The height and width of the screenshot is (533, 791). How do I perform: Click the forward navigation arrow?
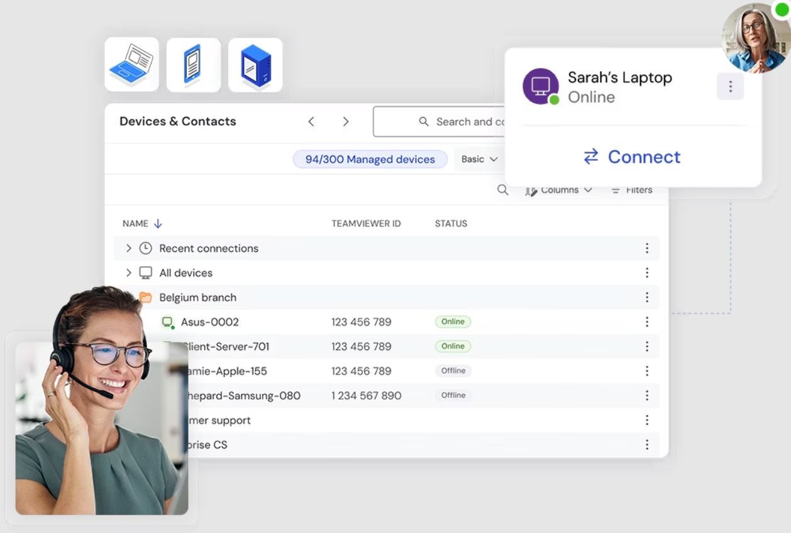tap(345, 122)
